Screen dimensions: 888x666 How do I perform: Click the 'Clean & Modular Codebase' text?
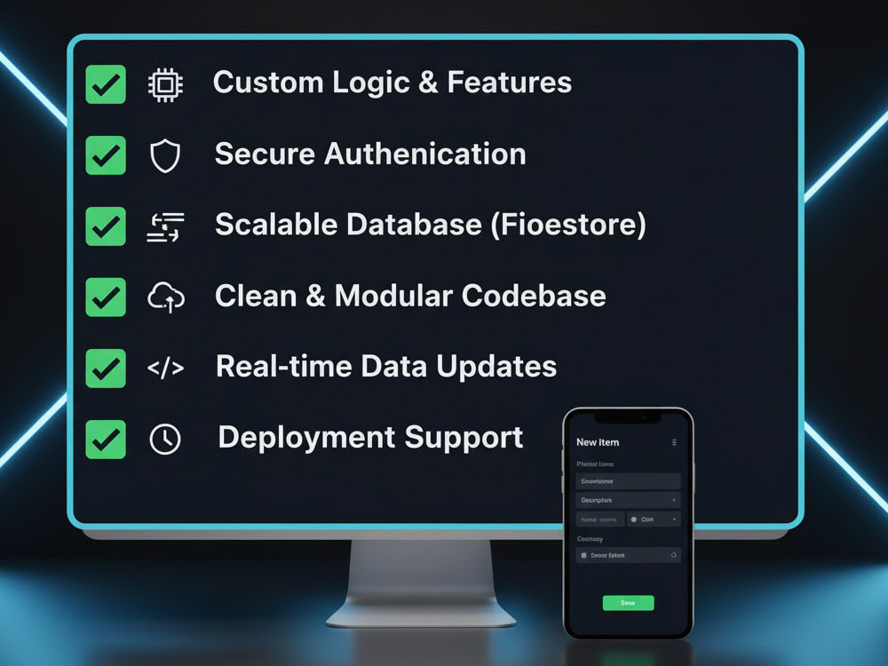(410, 296)
